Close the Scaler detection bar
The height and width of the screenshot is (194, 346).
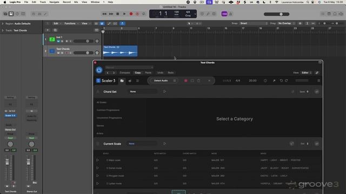tap(209, 81)
